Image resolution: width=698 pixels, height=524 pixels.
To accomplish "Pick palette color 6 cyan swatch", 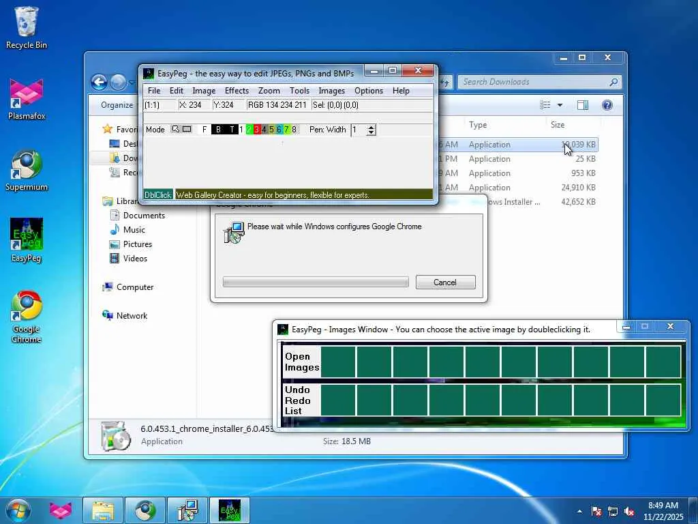I will point(279,129).
